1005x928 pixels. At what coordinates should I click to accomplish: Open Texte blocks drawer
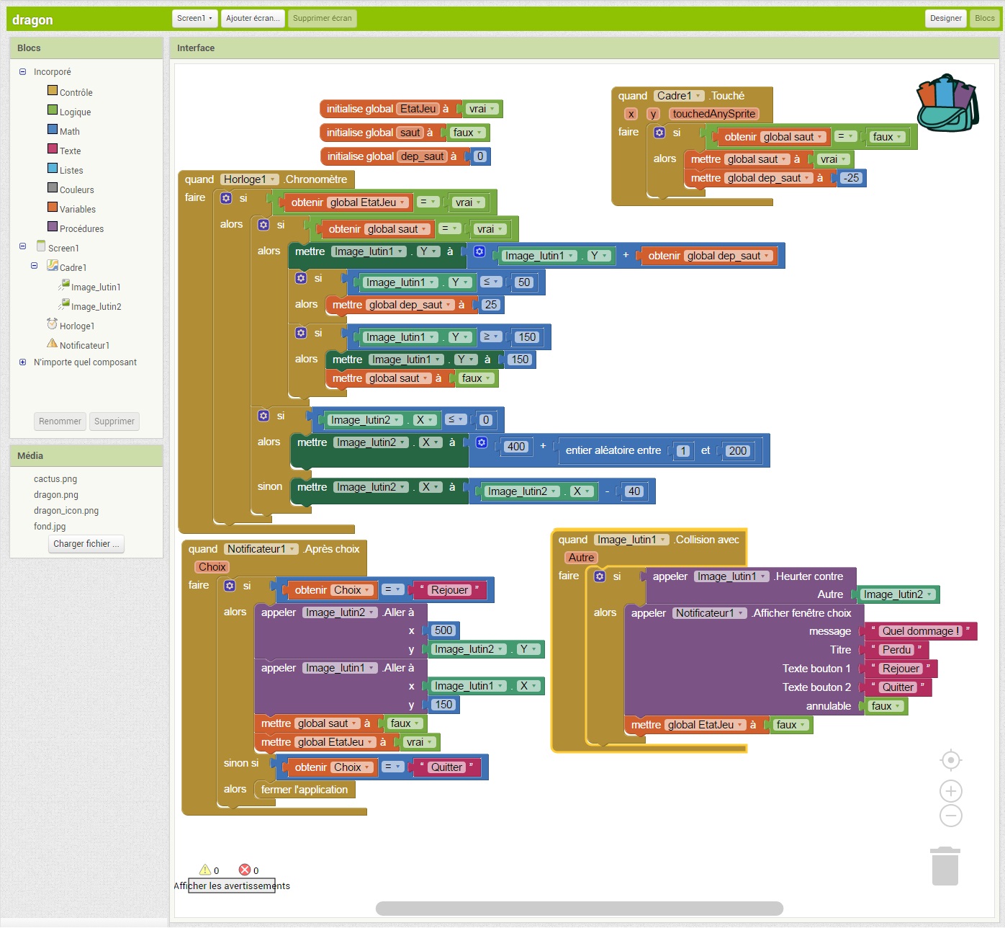coord(70,151)
